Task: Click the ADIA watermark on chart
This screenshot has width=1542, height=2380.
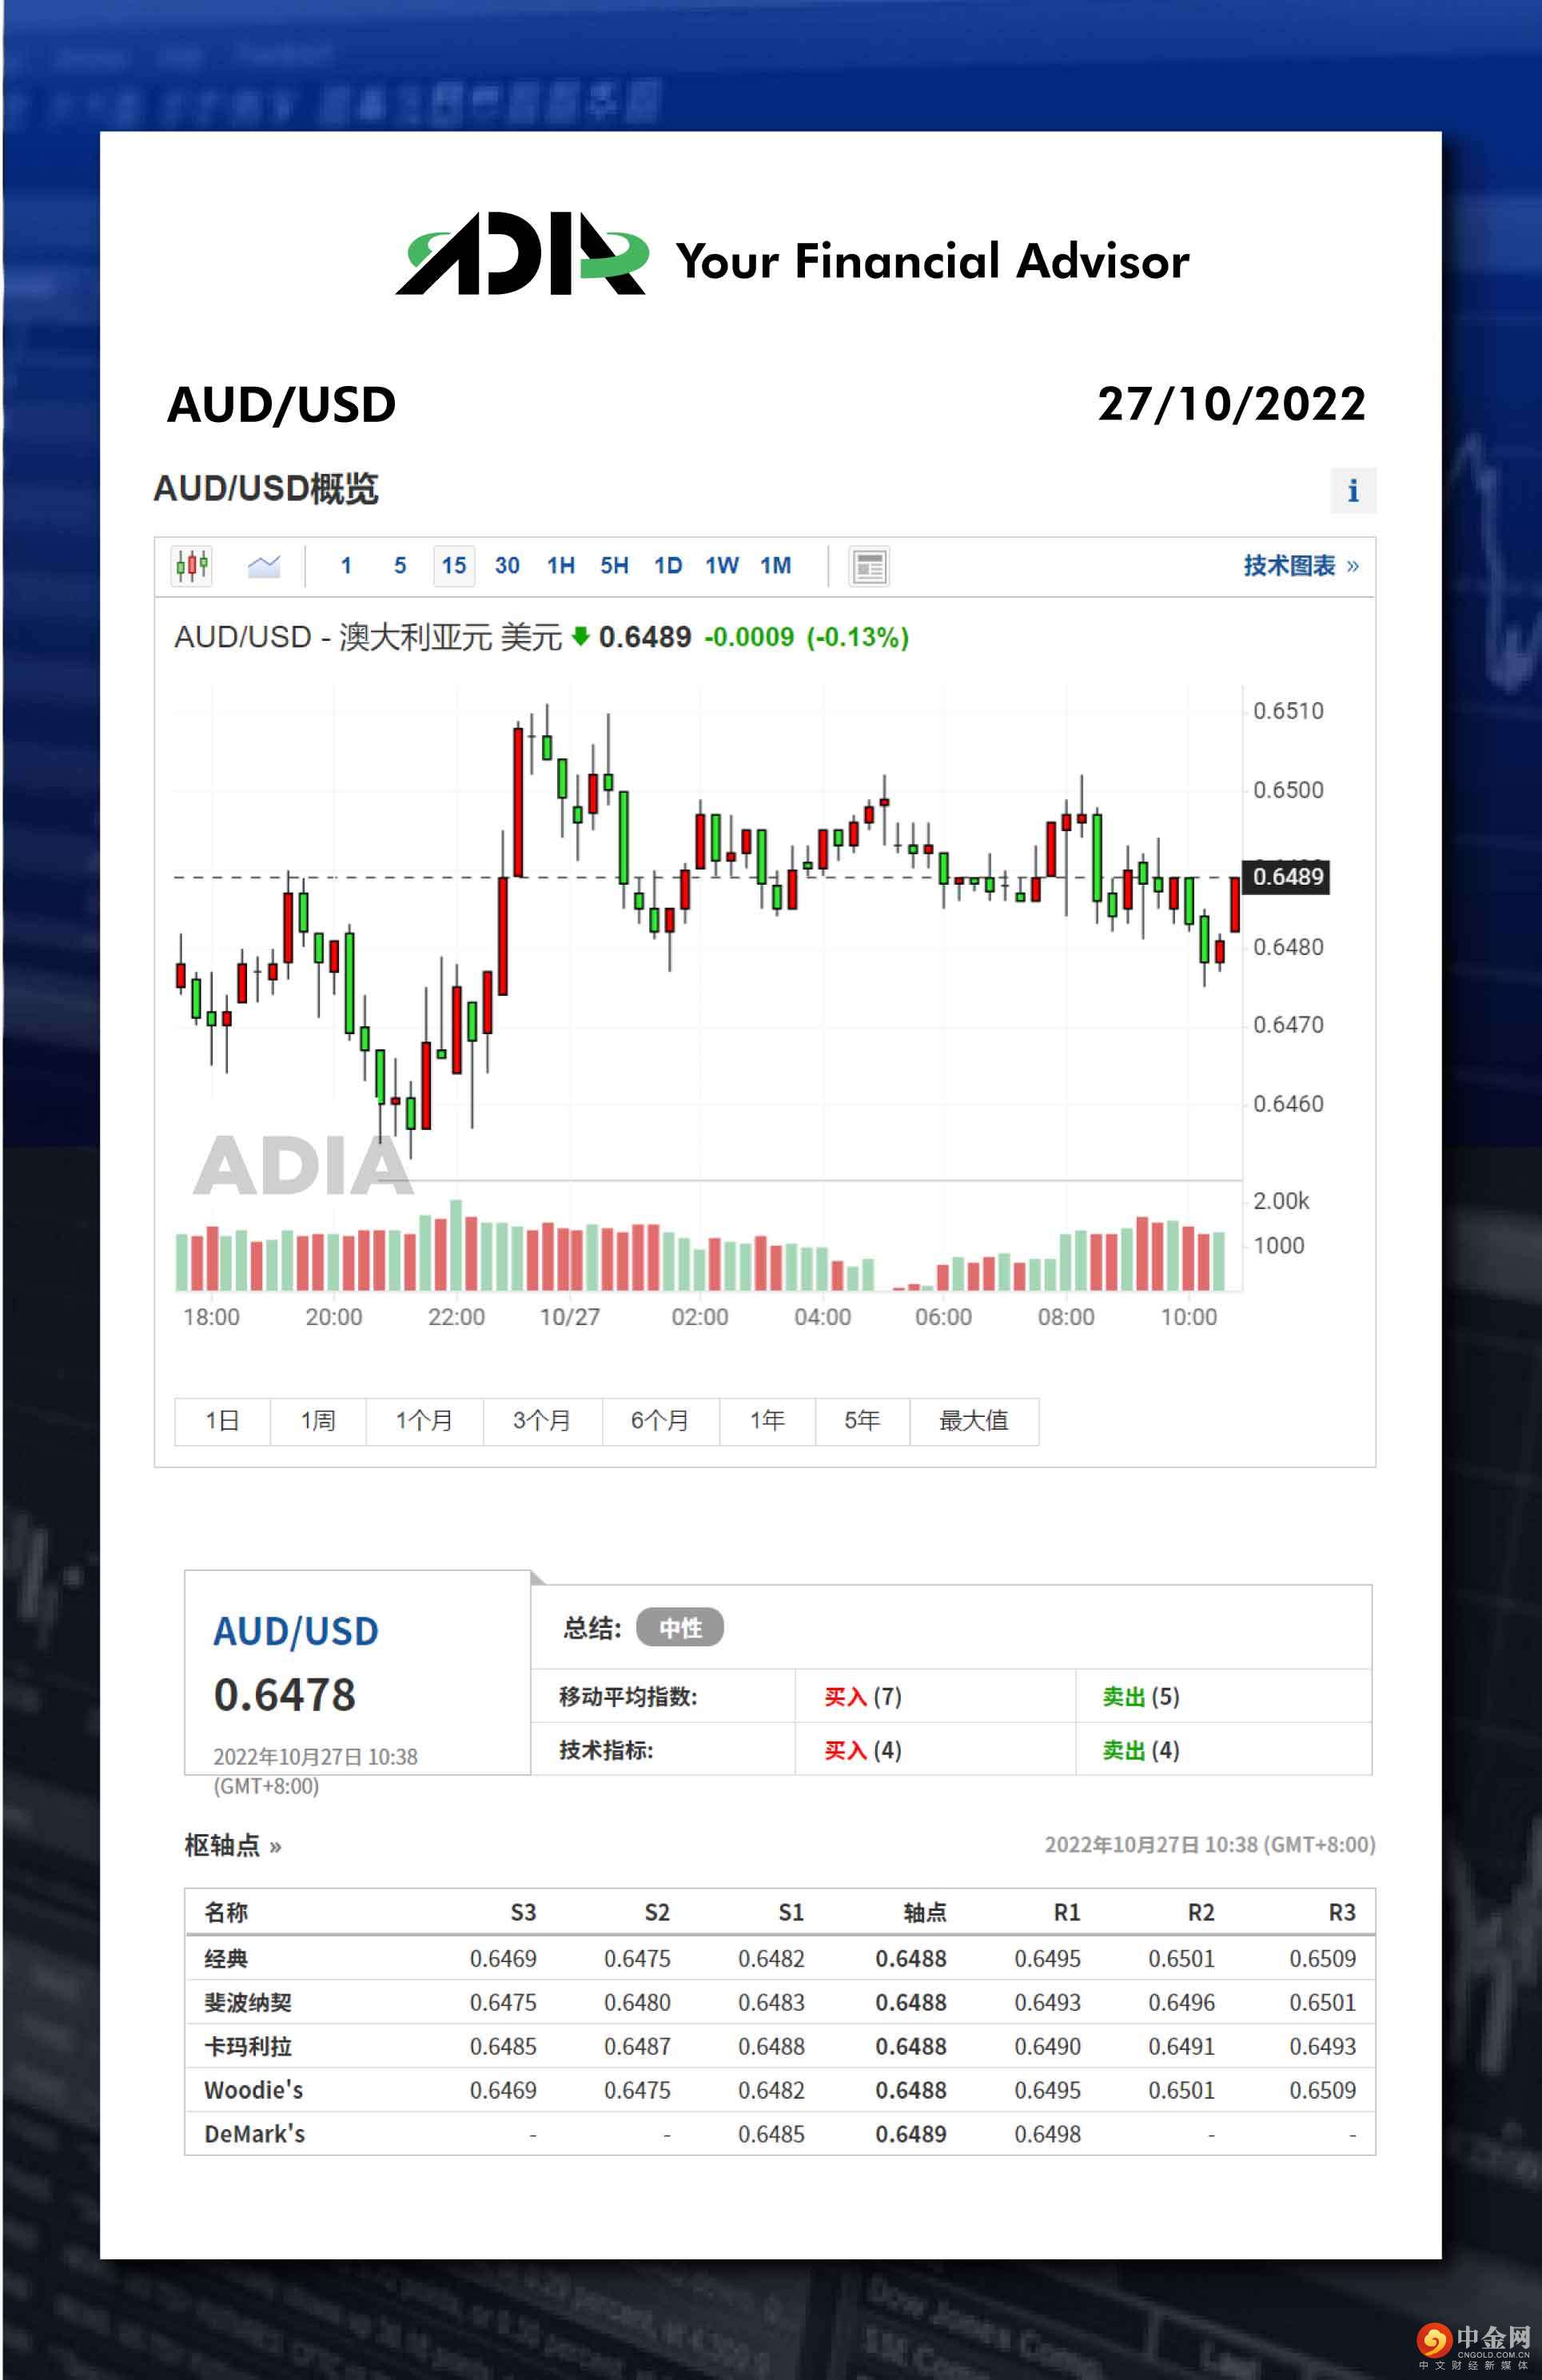Action: pos(302,1166)
